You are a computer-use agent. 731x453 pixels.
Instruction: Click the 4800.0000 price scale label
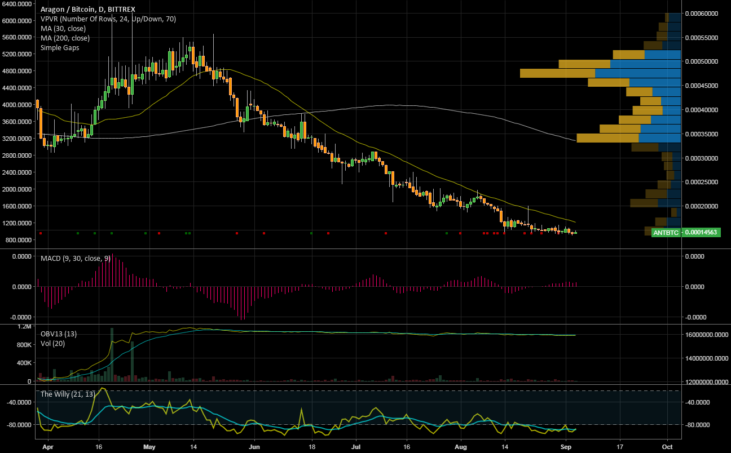16,71
